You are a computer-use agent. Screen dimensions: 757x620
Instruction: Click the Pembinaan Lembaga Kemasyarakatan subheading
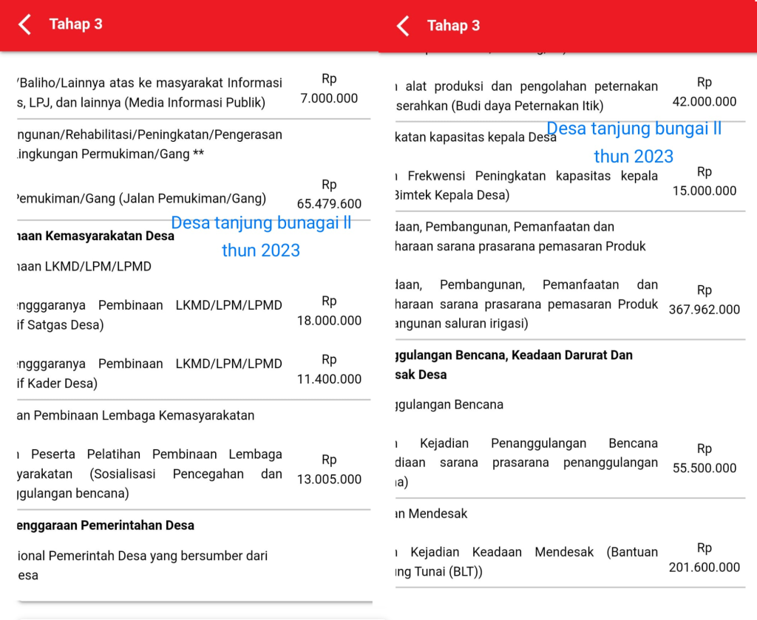(135, 415)
